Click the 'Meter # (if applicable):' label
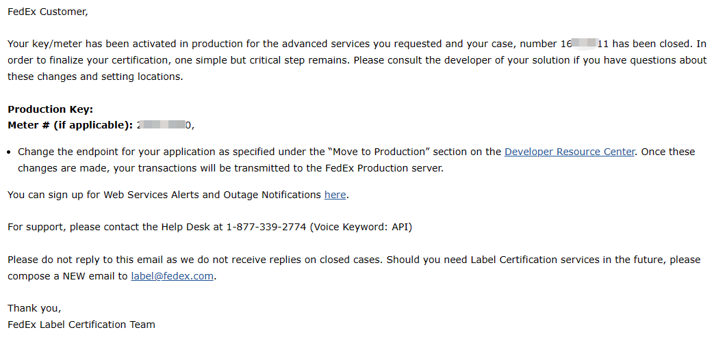Image resolution: width=714 pixels, height=343 pixels. point(71,126)
